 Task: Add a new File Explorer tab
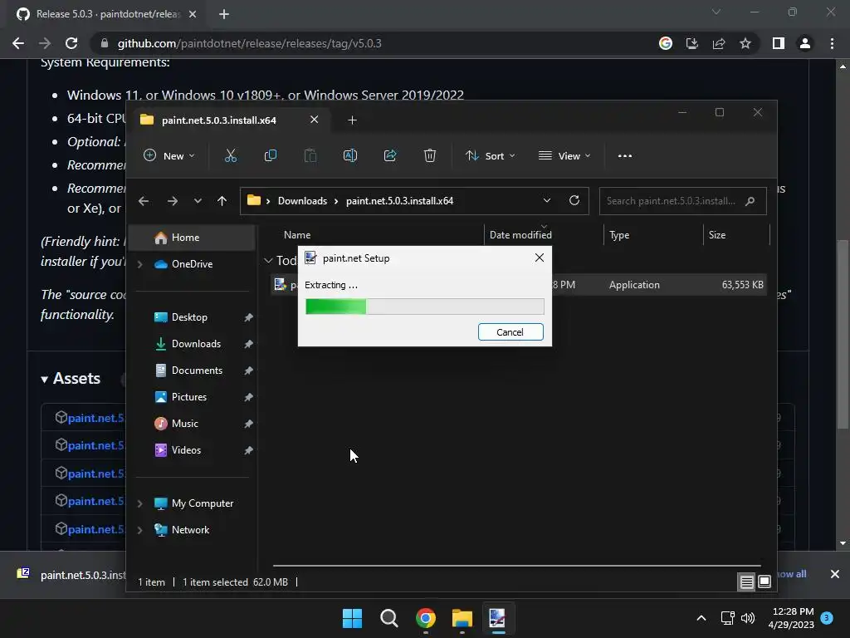coord(352,120)
